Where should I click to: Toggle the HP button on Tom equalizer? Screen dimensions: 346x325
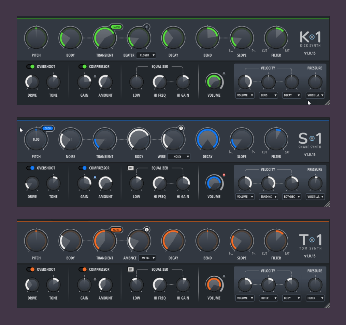click(130, 270)
